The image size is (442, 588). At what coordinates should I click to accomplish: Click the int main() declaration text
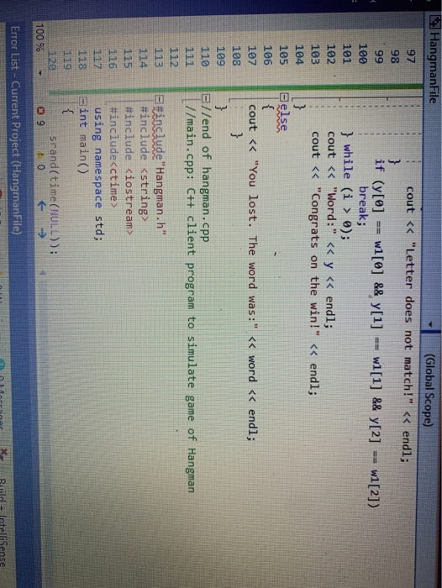pyautogui.click(x=83, y=142)
